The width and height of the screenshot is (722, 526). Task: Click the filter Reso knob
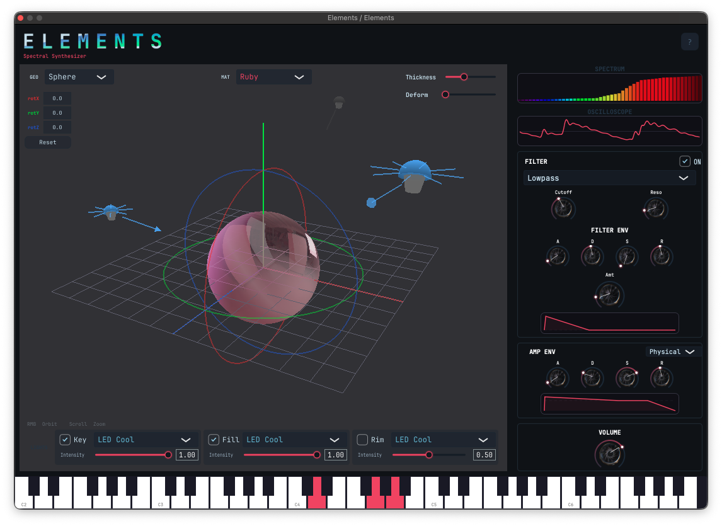pos(655,209)
